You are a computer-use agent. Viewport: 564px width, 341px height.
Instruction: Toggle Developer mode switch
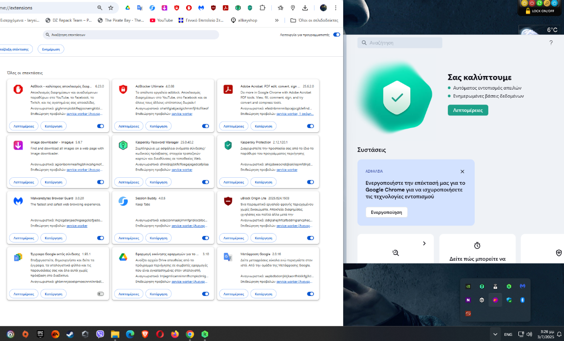coord(337,35)
